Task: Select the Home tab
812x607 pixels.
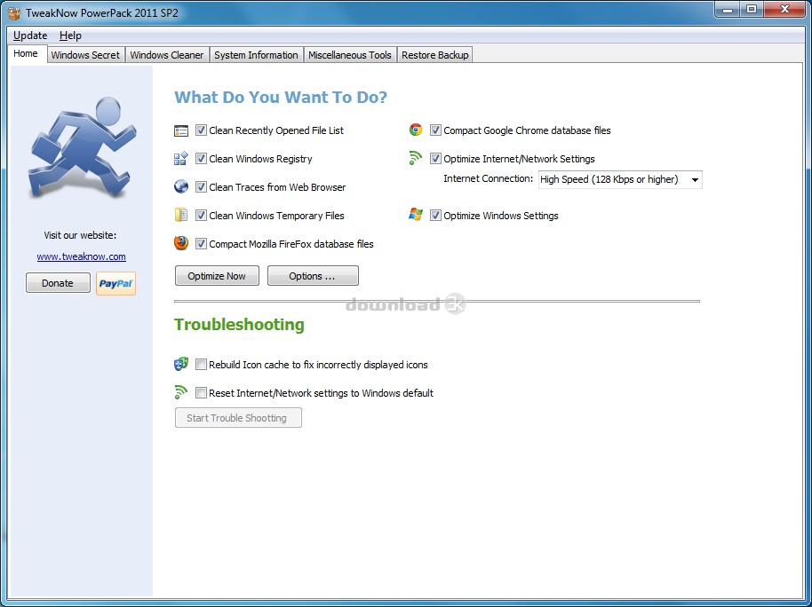Action: 26,53
